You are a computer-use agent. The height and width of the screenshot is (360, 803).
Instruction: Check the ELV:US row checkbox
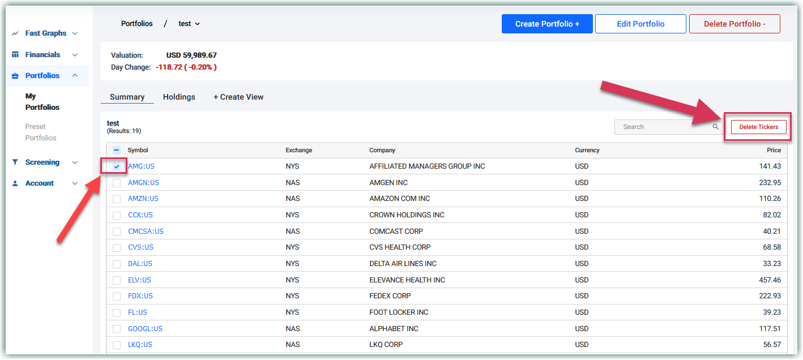117,280
